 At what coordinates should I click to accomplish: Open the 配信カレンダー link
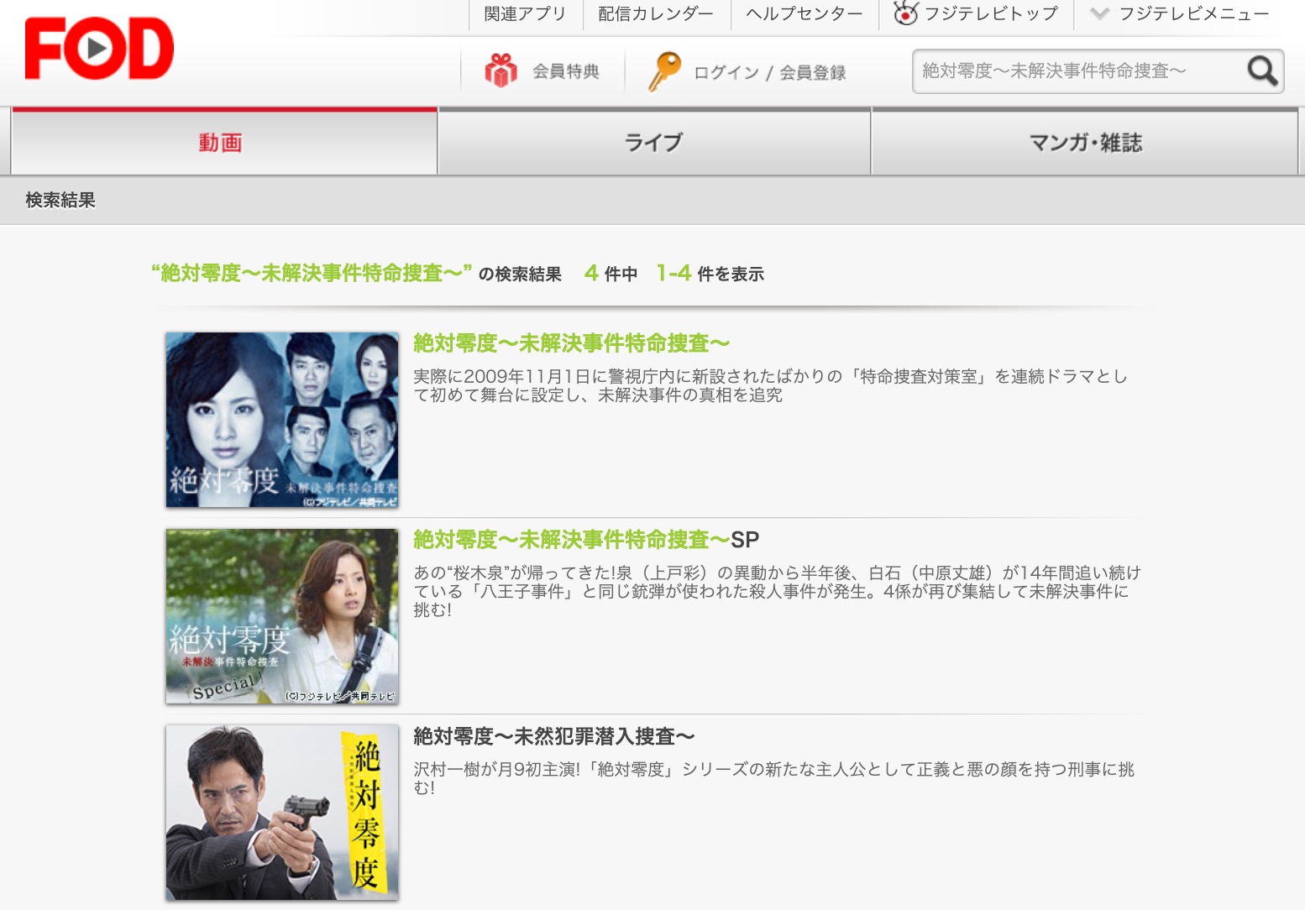(x=655, y=13)
